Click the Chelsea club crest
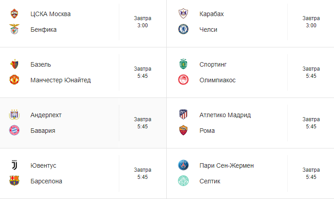The height and width of the screenshot is (199, 334). [x=183, y=30]
